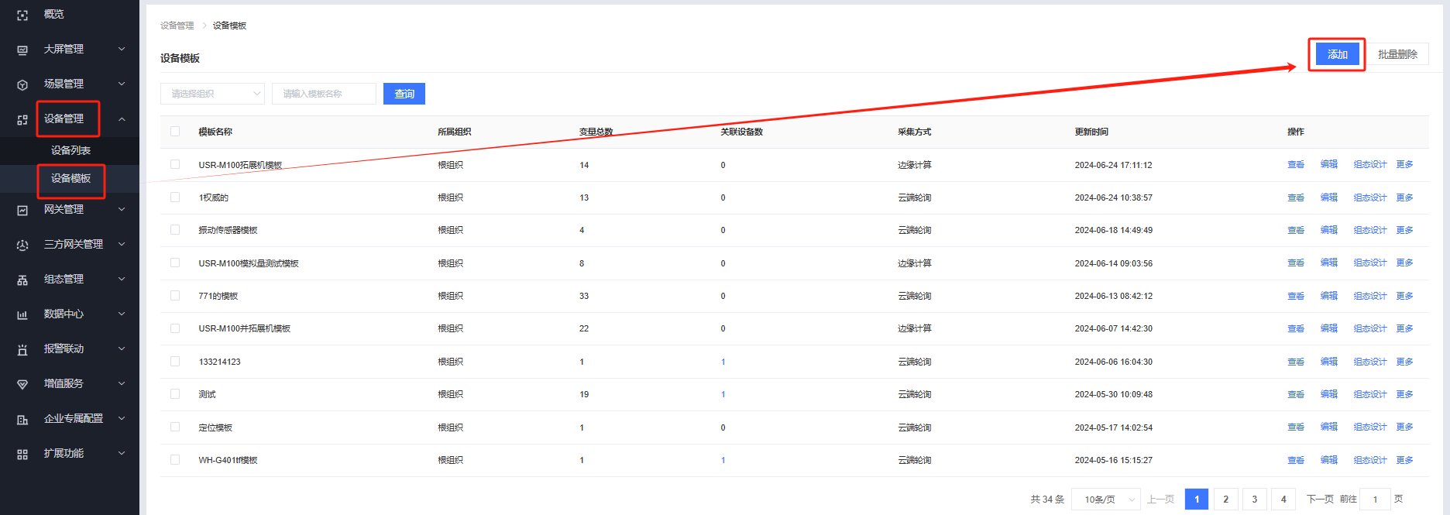
Task: Click the 场景管理 cube icon
Action: pos(22,84)
